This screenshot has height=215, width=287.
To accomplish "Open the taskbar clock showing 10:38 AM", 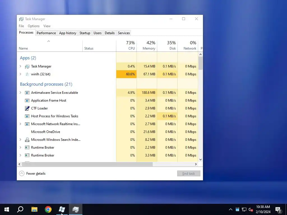I will [x=263, y=209].
